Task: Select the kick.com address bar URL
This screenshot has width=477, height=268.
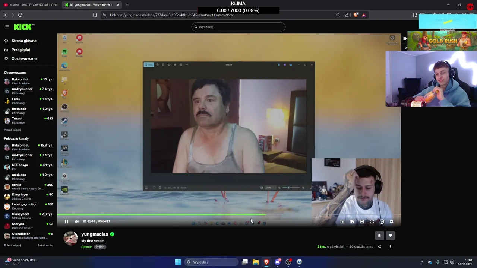Action: pyautogui.click(x=172, y=15)
